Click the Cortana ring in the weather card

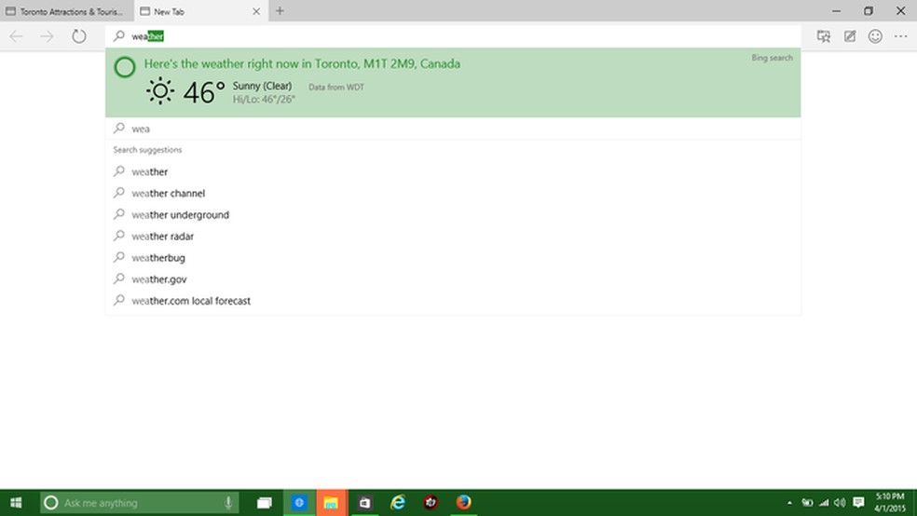pos(125,67)
